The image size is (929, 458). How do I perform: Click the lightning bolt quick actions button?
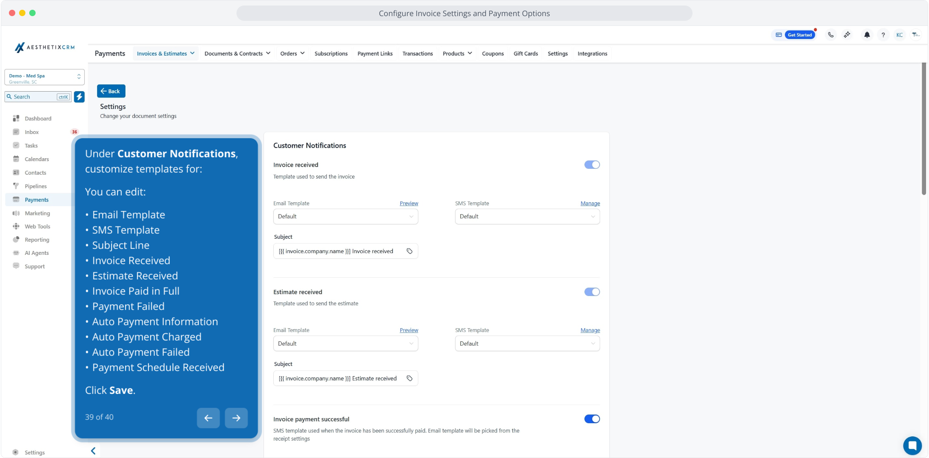pos(79,97)
